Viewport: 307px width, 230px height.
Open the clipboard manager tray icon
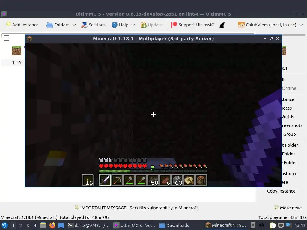click(x=273, y=225)
